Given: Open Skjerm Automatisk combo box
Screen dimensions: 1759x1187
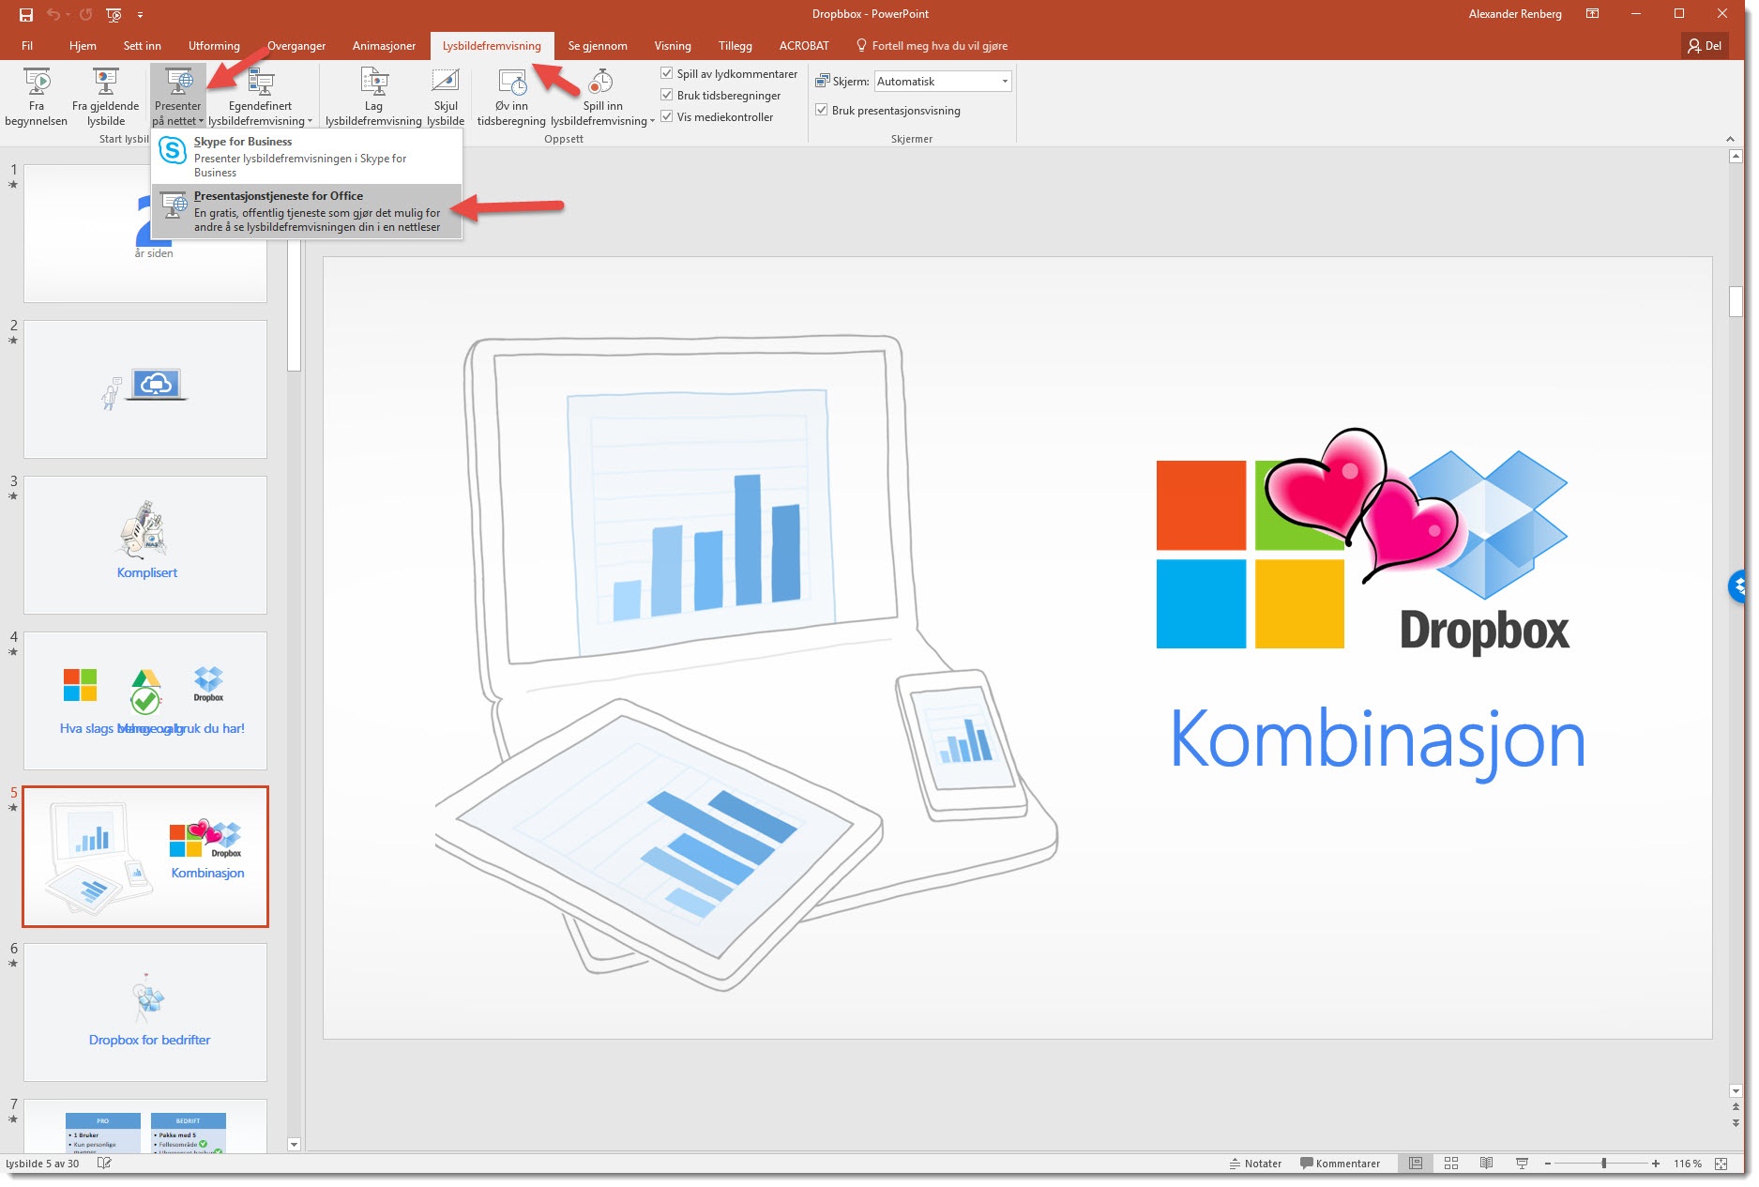Looking at the screenshot, I should (943, 82).
